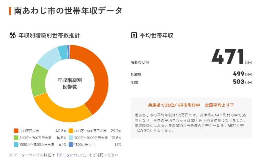
Task: Click the yellow donut chart segment
Action: point(59,110)
